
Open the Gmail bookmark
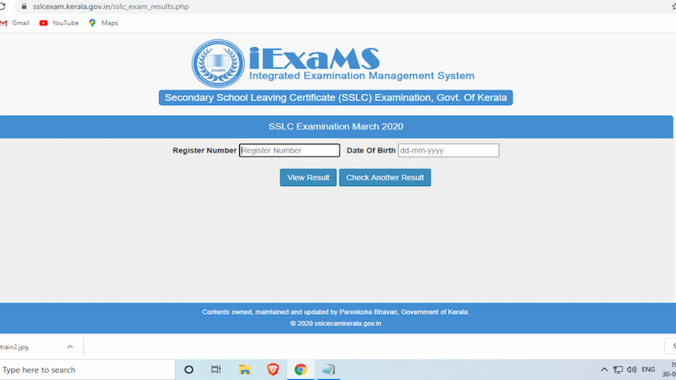pos(16,23)
